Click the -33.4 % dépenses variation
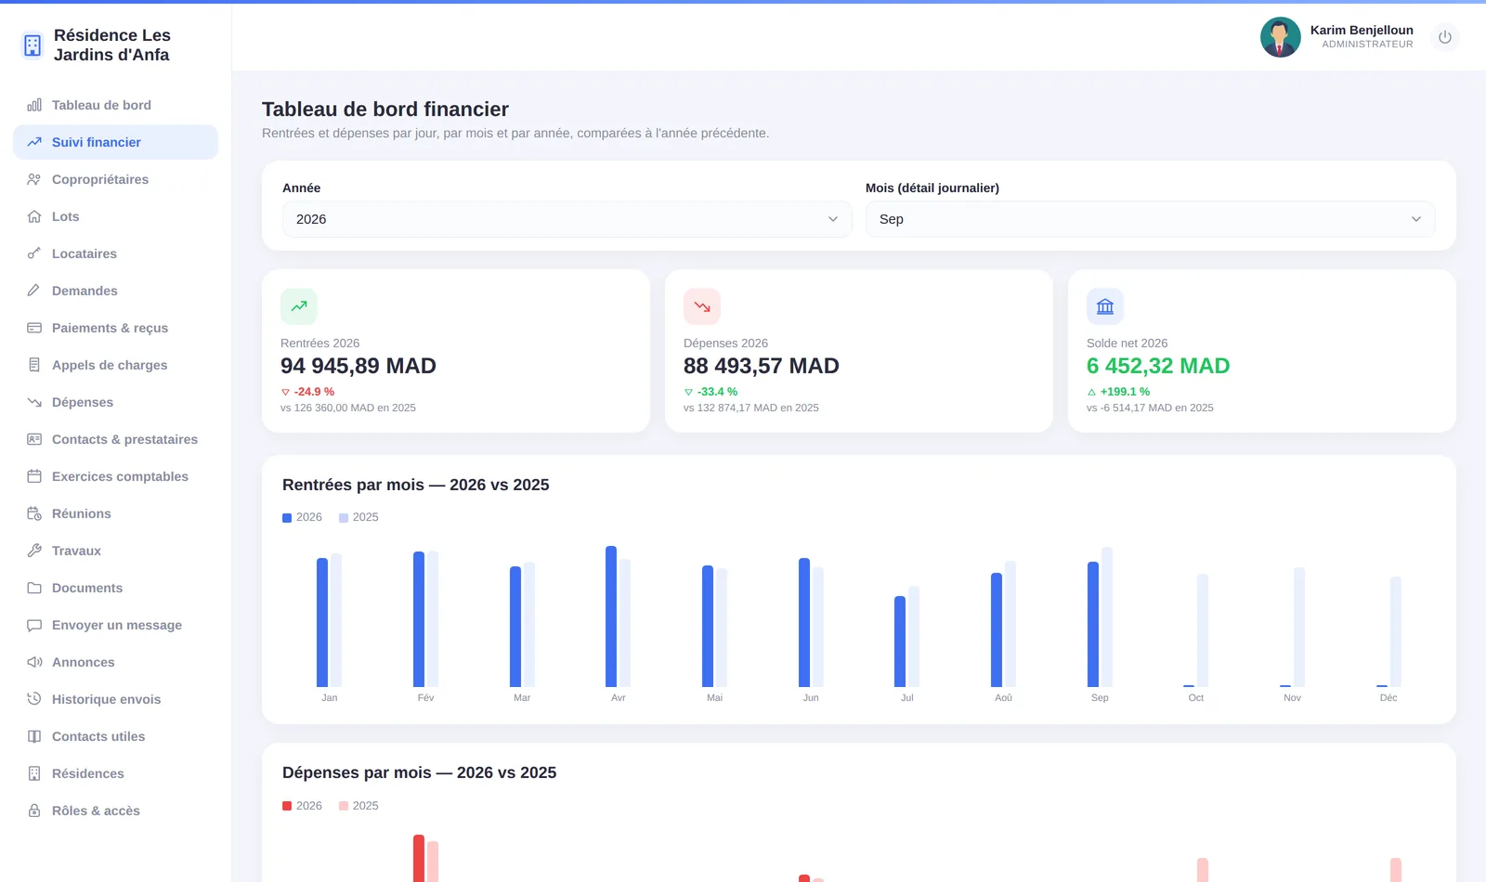 710,392
